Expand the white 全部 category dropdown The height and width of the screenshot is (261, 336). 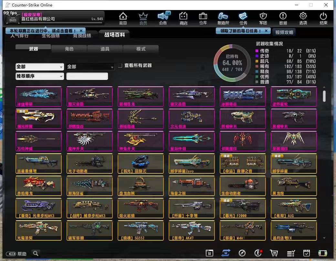40,67
